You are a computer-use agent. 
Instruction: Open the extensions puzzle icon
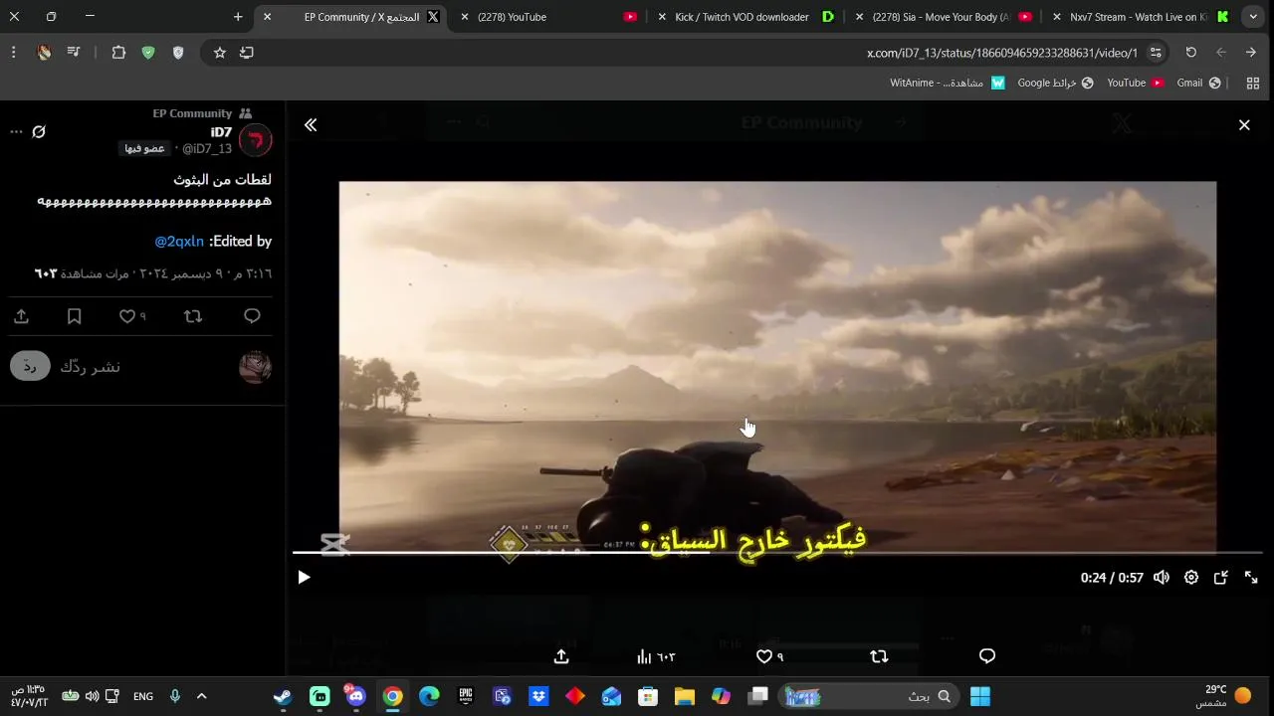(118, 53)
